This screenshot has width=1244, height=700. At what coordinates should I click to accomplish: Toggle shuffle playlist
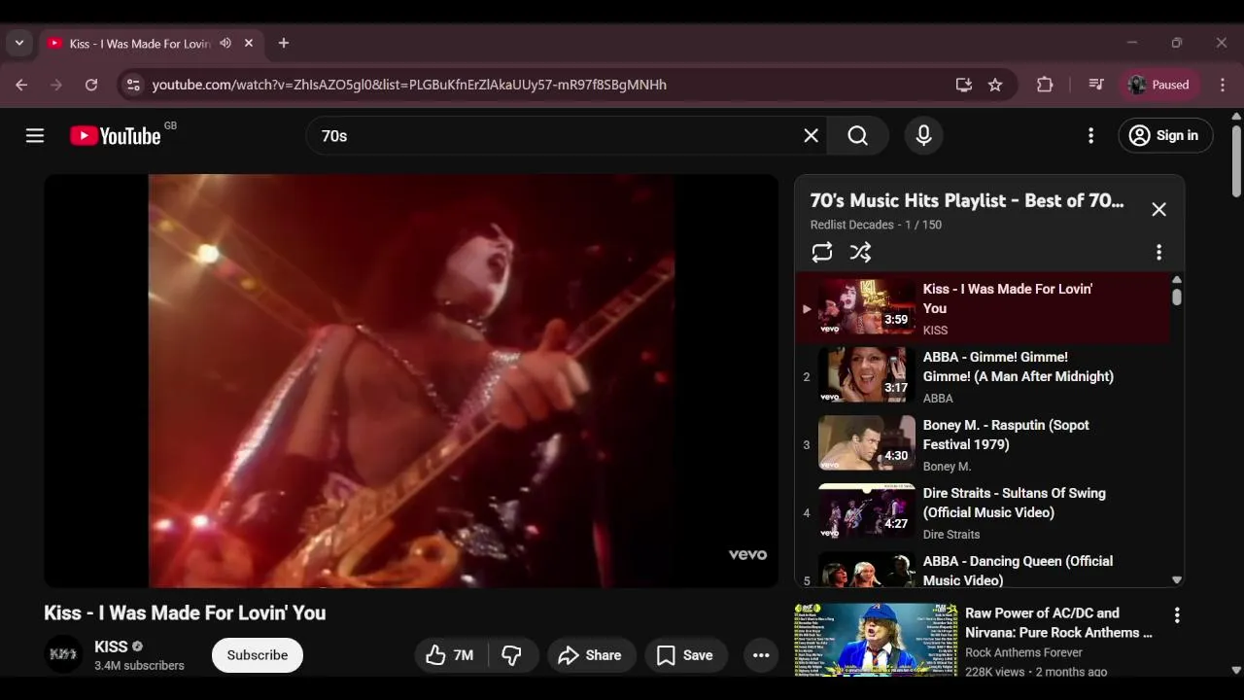point(860,253)
